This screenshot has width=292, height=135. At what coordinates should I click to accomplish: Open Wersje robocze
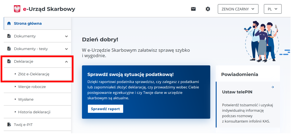[37, 87]
